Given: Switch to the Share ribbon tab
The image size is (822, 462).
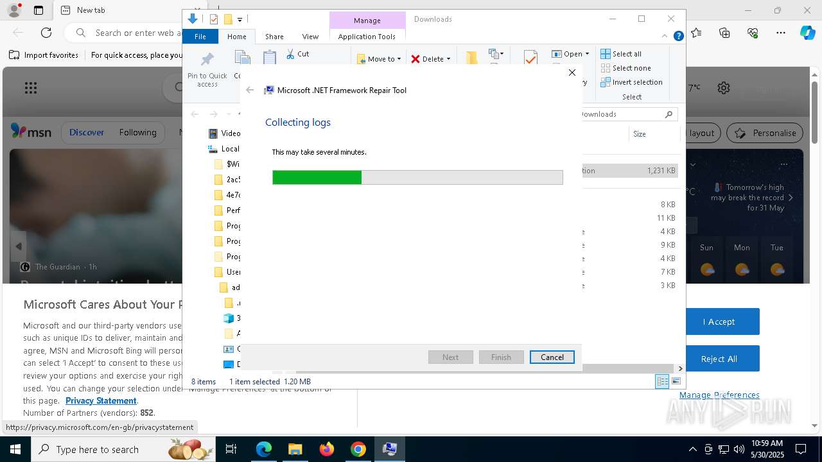Looking at the screenshot, I should [274, 37].
